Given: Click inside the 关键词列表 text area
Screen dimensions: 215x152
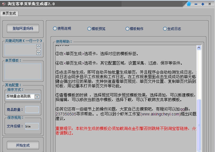Looking at the screenshot, I should pyautogui.click(x=20, y=50).
